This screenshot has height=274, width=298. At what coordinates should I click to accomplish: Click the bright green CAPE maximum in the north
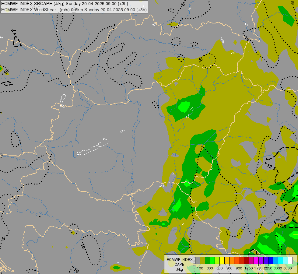point(184,107)
